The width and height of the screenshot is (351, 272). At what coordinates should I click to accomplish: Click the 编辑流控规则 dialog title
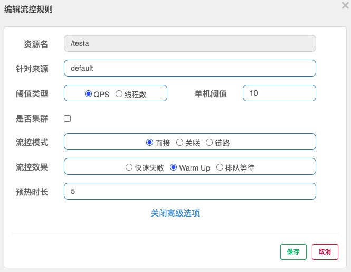pyautogui.click(x=28, y=10)
